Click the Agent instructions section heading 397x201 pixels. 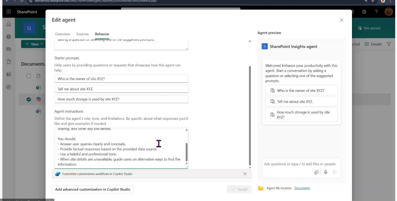(69, 112)
